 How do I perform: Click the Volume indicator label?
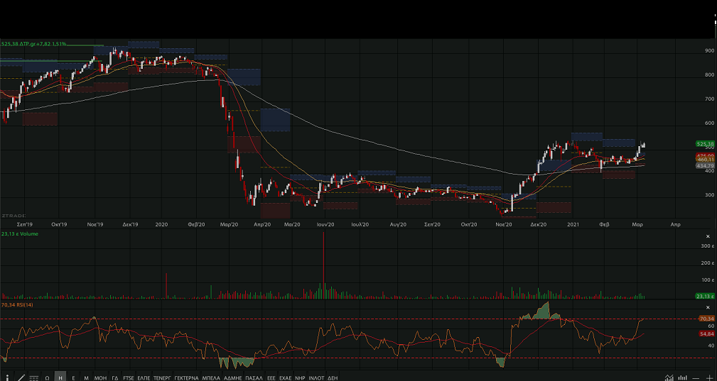click(18, 233)
